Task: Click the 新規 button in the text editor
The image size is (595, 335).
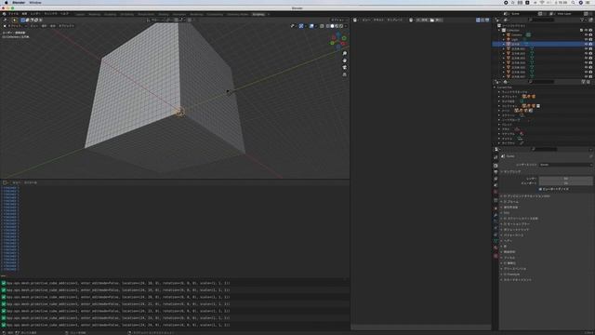Action: pyautogui.click(x=422, y=20)
